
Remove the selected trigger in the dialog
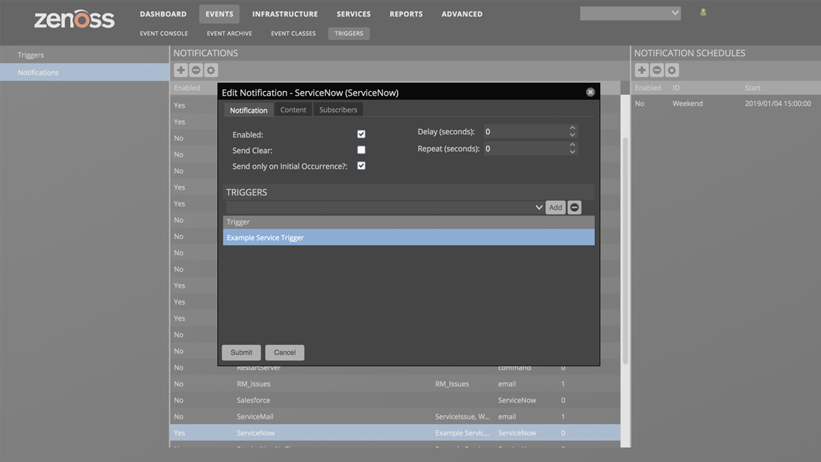[x=574, y=207]
